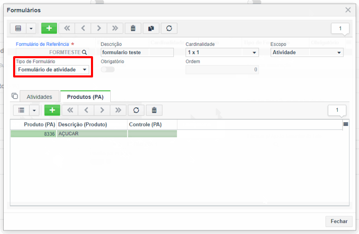Expand grid view mode arrow in top toolbar
The width and height of the screenshot is (359, 234).
31,28
